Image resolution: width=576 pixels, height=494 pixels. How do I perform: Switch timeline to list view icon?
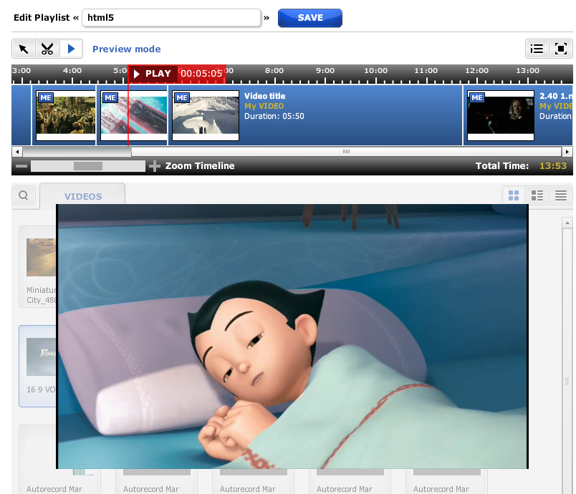537,49
